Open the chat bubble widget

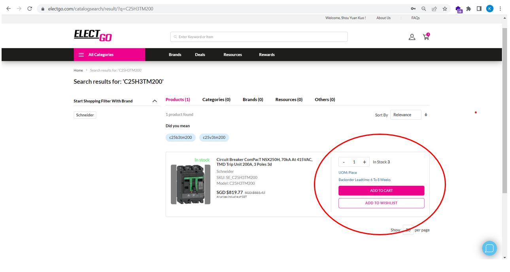489,248
